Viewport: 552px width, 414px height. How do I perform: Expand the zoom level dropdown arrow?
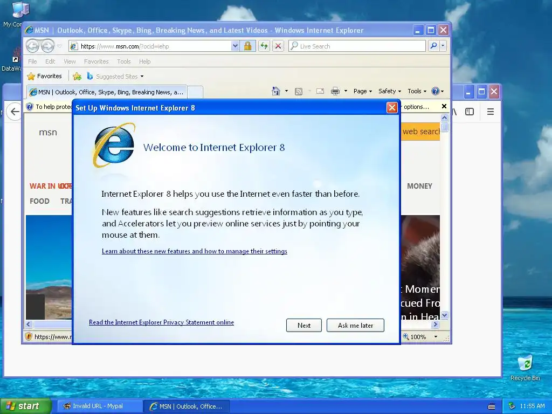tap(436, 337)
